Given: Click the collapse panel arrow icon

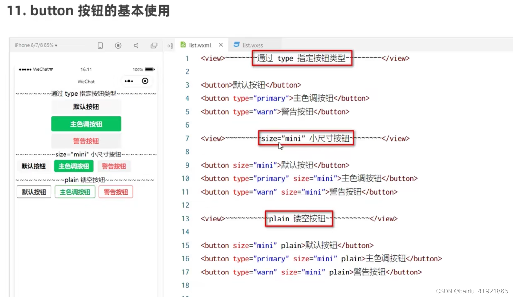Looking at the screenshot, I should (x=170, y=46).
